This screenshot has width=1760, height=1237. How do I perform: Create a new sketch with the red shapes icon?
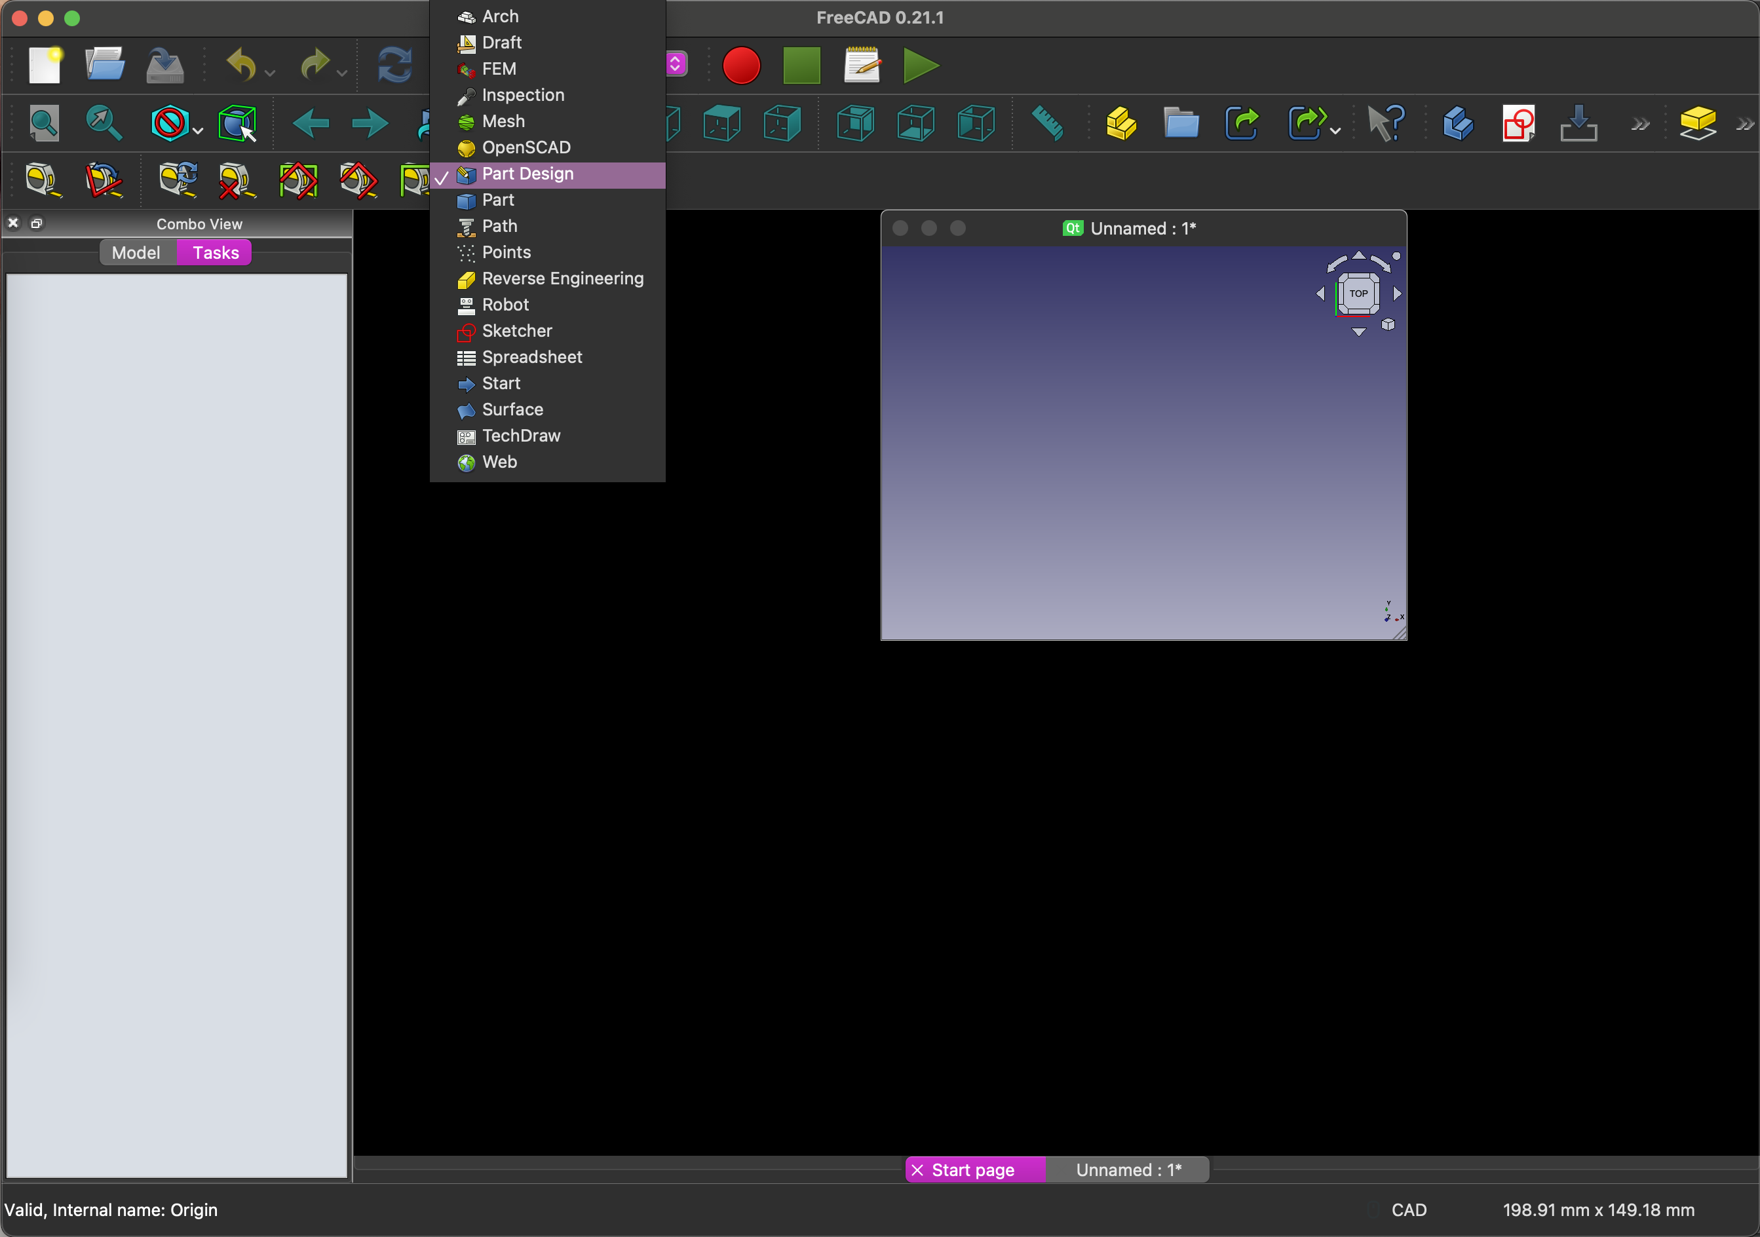pyautogui.click(x=1518, y=123)
